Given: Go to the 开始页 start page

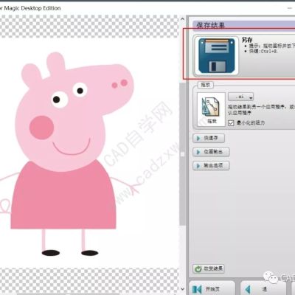Looking at the screenshot, I should [x=212, y=289].
